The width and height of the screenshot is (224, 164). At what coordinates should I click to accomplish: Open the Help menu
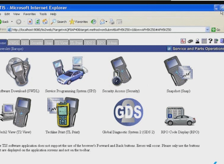pyautogui.click(x=53, y=14)
